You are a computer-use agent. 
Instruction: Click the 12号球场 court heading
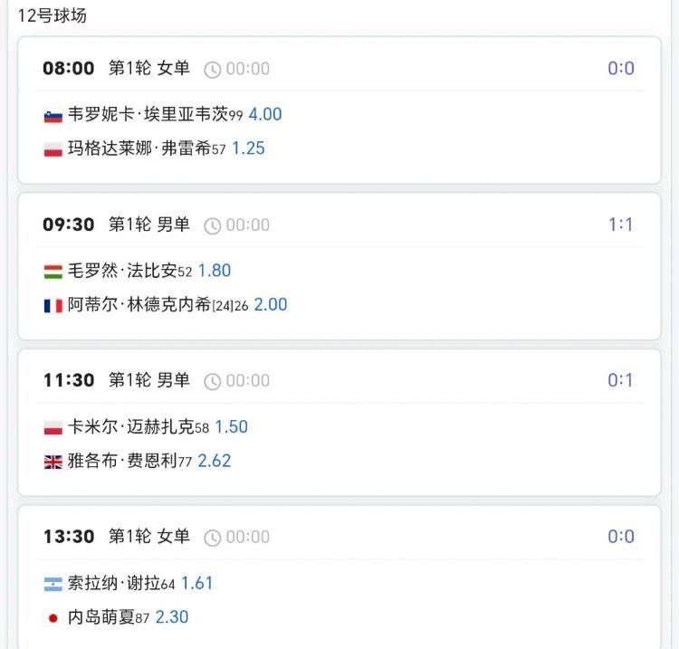pos(52,15)
